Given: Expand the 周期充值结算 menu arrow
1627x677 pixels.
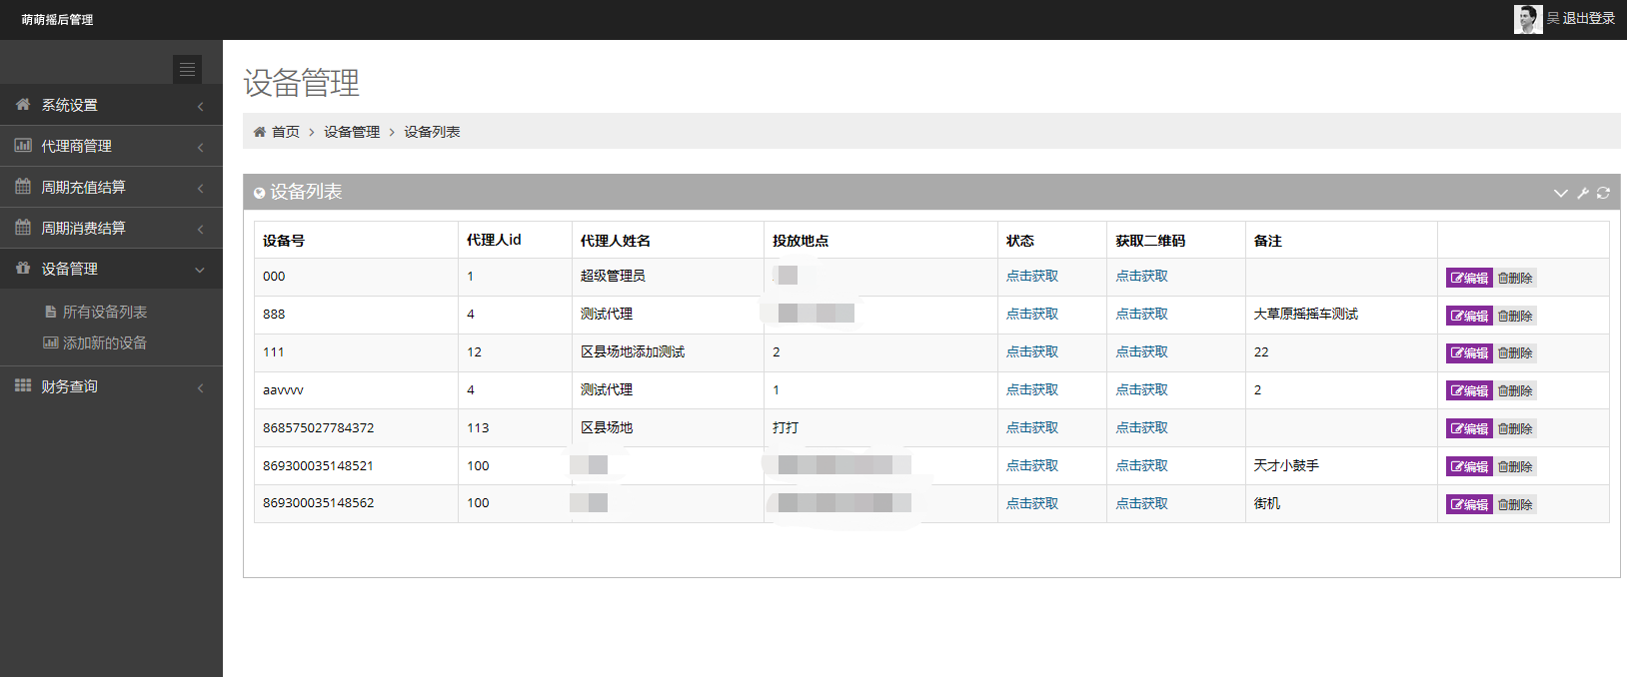Looking at the screenshot, I should 200,188.
